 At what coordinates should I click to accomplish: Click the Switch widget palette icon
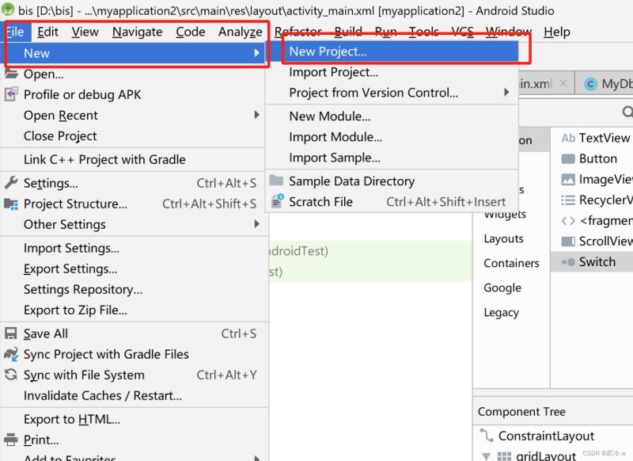(x=568, y=262)
